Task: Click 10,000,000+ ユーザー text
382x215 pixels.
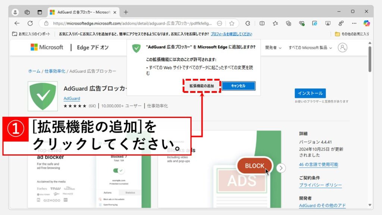Action: click(121, 106)
